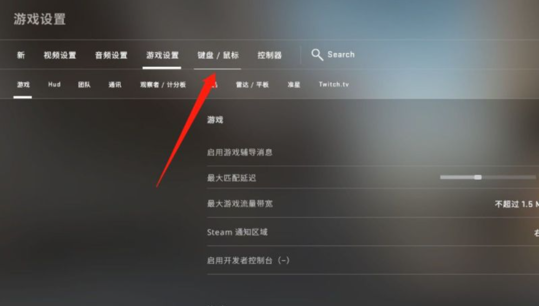Click the Search magnifying glass icon
539x306 pixels.
(x=317, y=55)
